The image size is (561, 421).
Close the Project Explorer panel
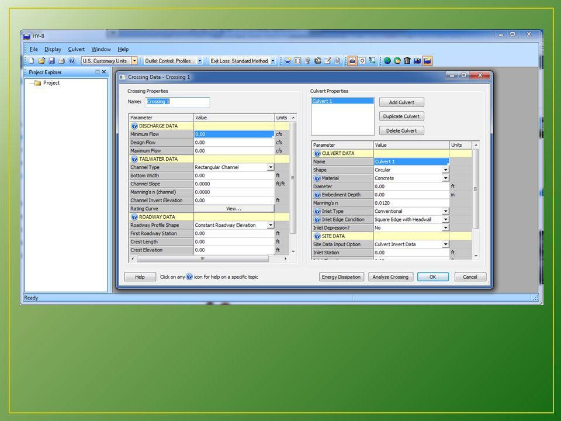104,72
